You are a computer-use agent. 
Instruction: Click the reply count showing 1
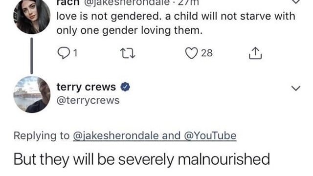point(75,53)
